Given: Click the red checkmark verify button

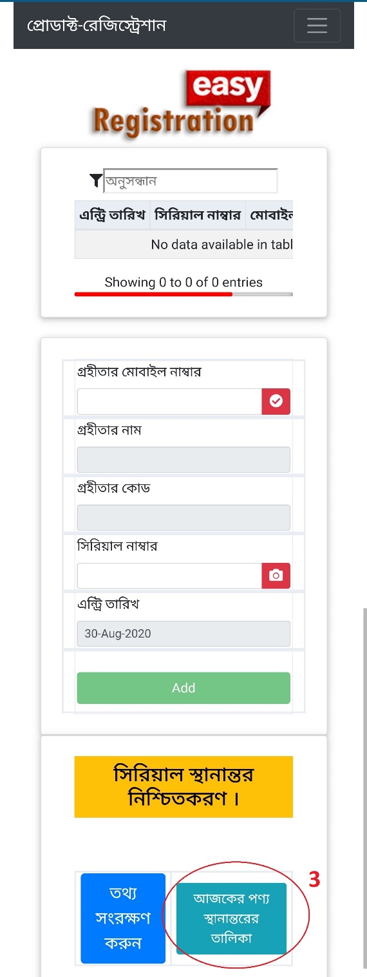Looking at the screenshot, I should (276, 401).
